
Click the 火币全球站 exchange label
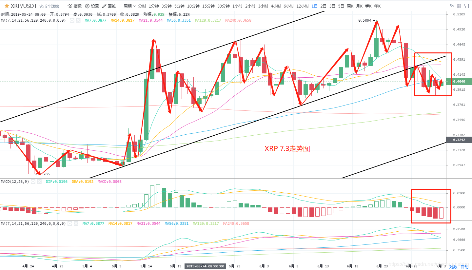point(49,6)
